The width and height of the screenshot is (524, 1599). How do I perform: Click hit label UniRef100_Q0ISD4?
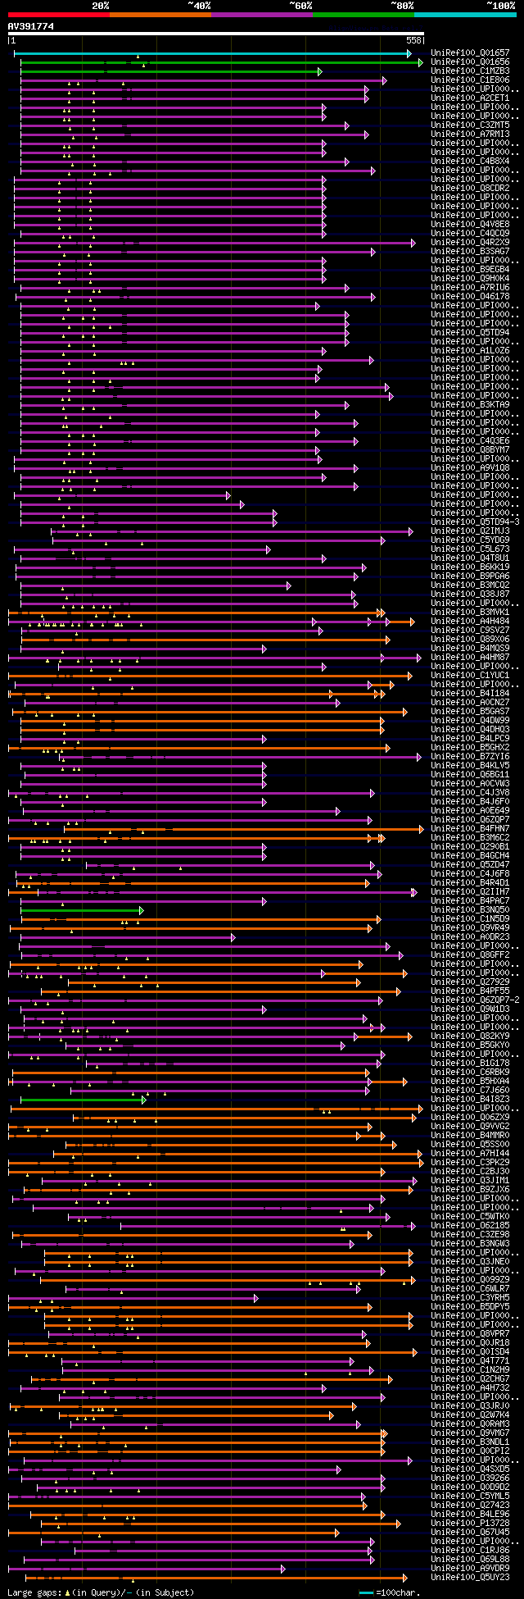click(x=470, y=1352)
